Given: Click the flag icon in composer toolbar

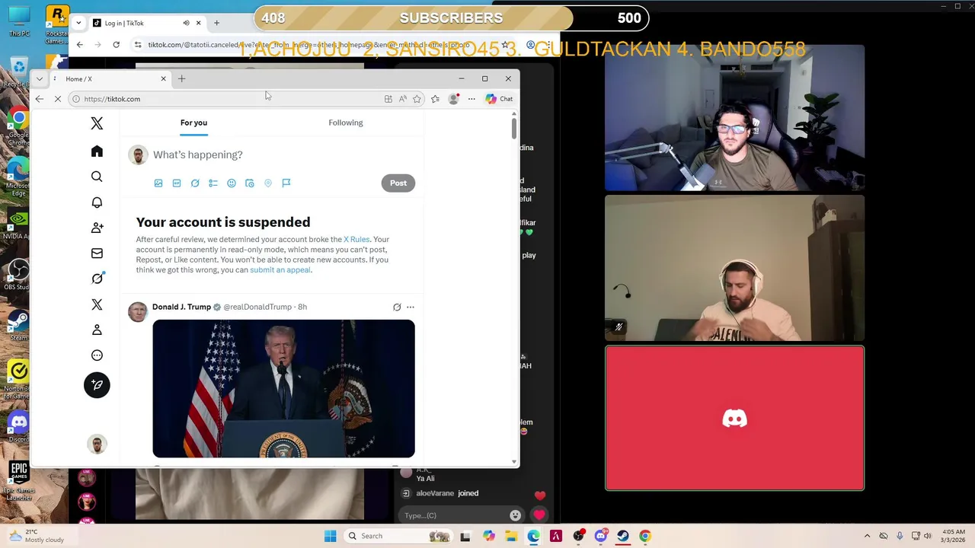Looking at the screenshot, I should [286, 183].
